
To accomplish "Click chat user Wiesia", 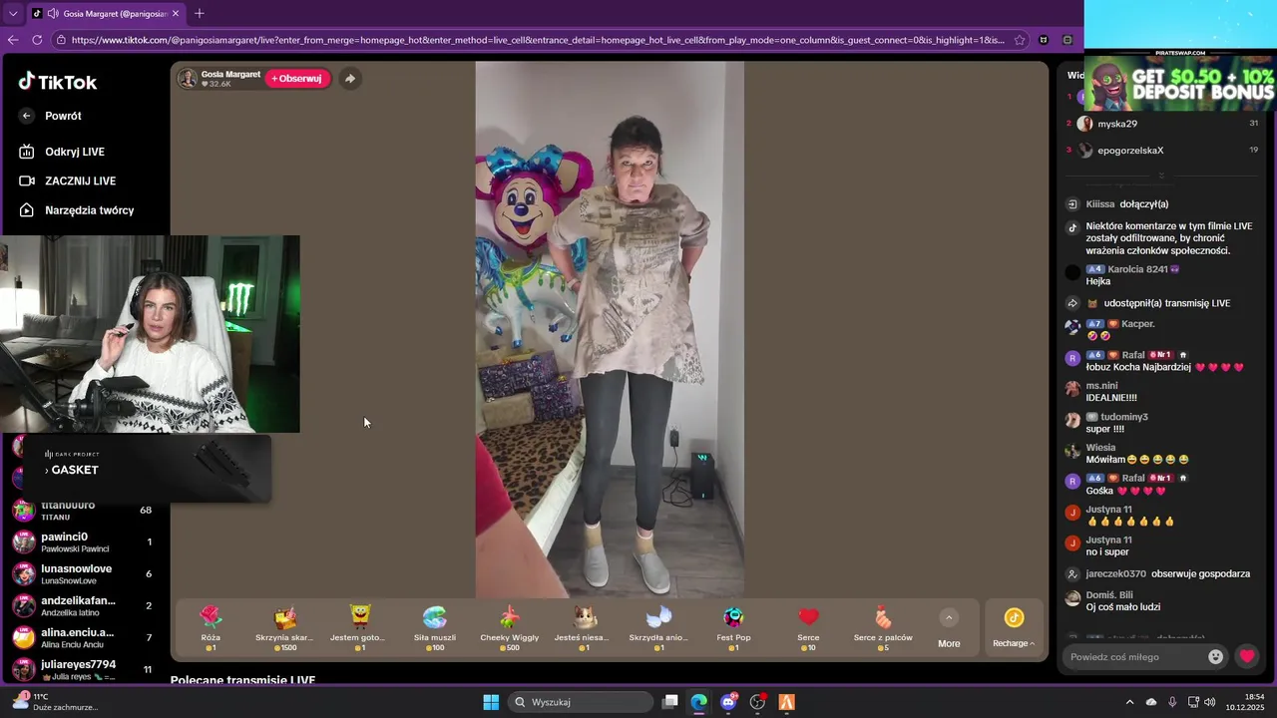I will [x=1100, y=448].
